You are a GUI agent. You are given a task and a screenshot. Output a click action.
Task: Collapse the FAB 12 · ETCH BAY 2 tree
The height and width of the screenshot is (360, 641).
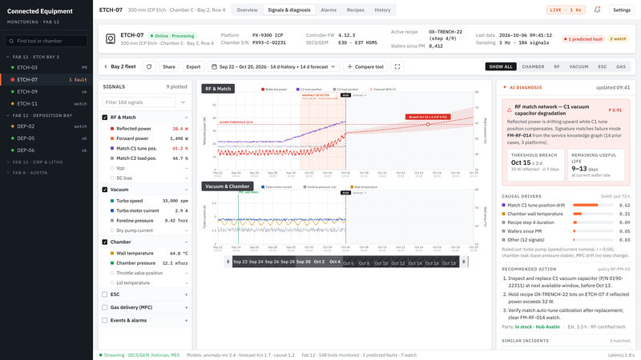[8, 57]
